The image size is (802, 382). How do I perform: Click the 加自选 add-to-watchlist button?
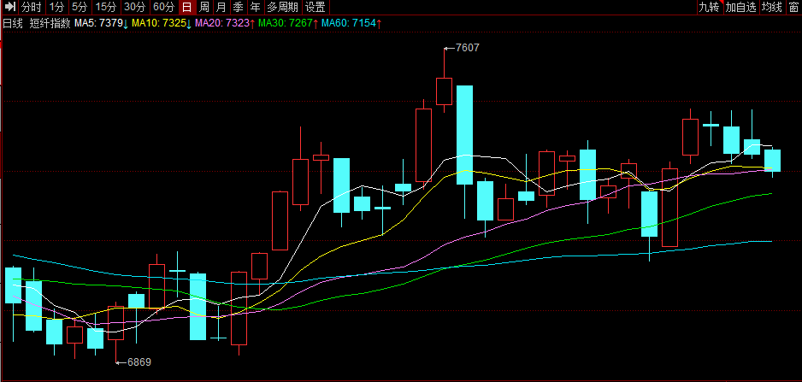tap(740, 7)
